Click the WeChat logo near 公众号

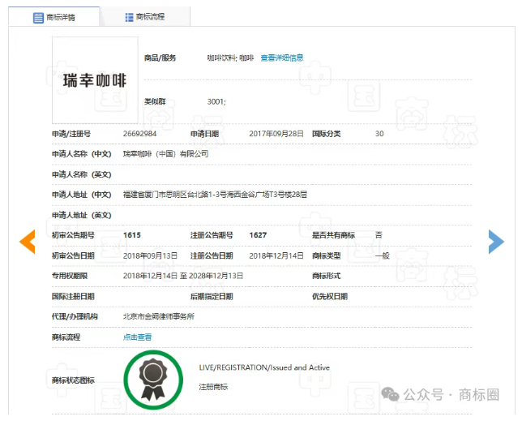coord(391,394)
